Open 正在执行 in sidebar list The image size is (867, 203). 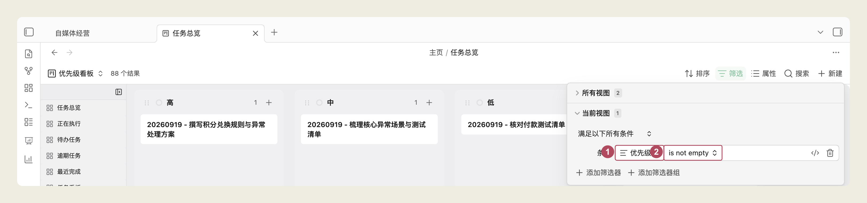[69, 124]
